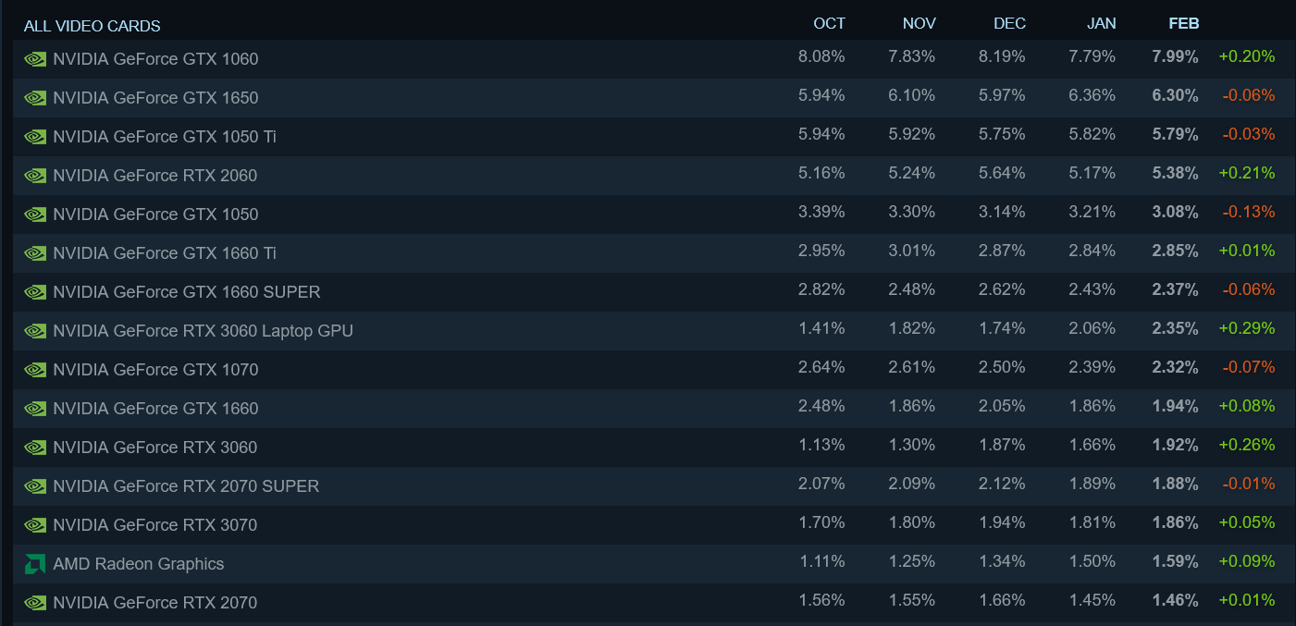The width and height of the screenshot is (1296, 626).
Task: Click the AMD logo beside Radeon Graphics
Action: [35, 564]
